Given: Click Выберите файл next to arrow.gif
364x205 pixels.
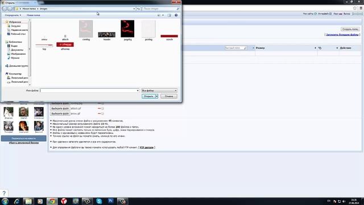Looking at the screenshot, I should coord(60,114).
